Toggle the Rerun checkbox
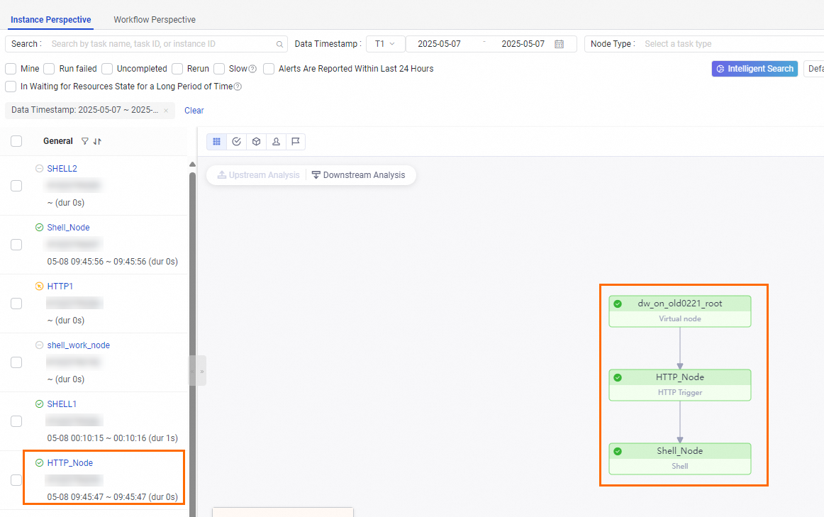Viewport: 824px width, 517px height. click(177, 69)
